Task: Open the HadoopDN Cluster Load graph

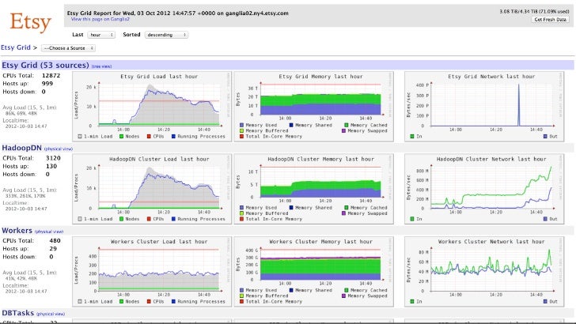Action: point(152,189)
